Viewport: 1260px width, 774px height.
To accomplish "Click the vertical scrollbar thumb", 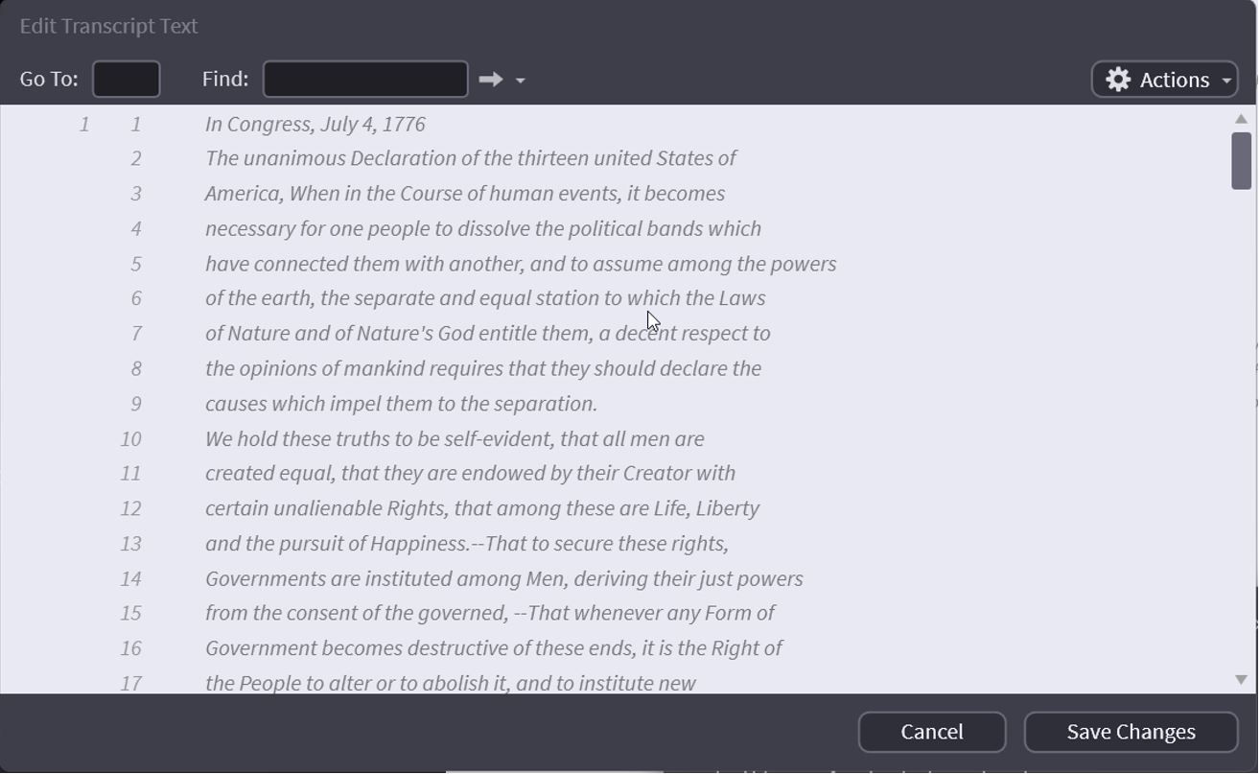I will click(x=1241, y=160).
